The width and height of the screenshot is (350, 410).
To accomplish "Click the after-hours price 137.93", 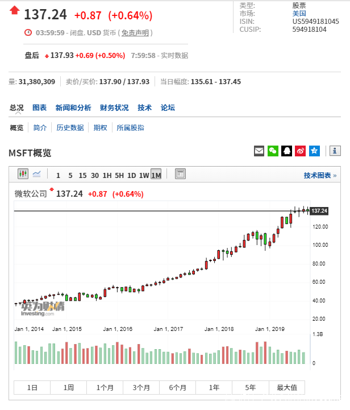I will (x=62, y=55).
